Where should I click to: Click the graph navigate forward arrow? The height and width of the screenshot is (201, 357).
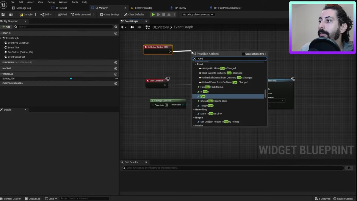(x=139, y=27)
